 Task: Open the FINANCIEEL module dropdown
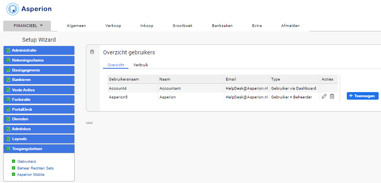tap(27, 26)
